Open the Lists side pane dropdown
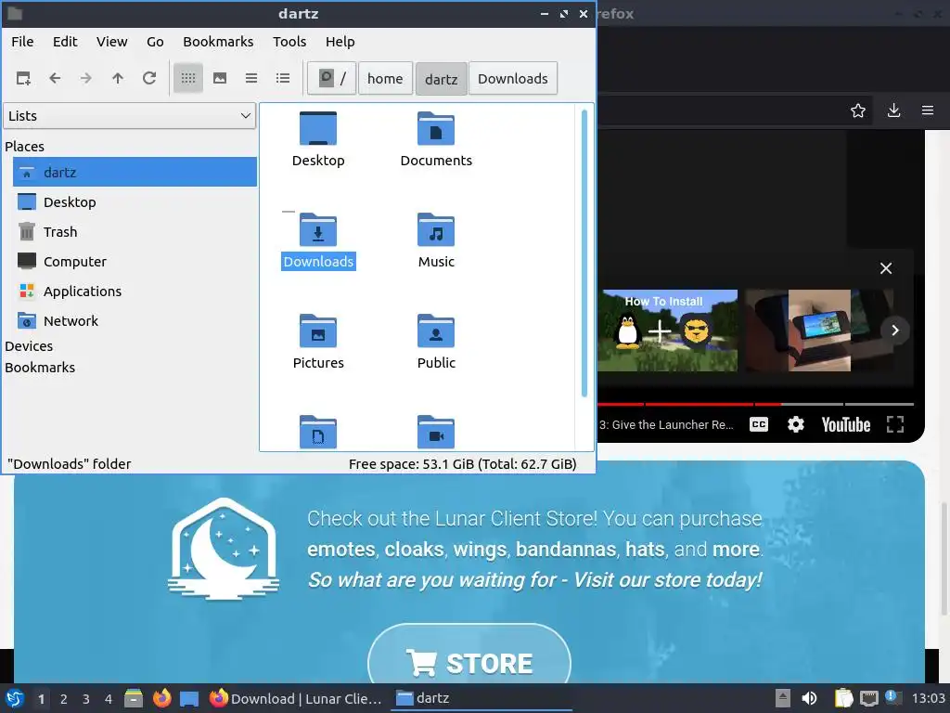 pos(130,116)
